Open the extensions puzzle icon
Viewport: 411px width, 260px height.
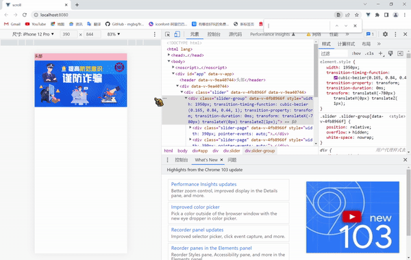click(x=377, y=15)
